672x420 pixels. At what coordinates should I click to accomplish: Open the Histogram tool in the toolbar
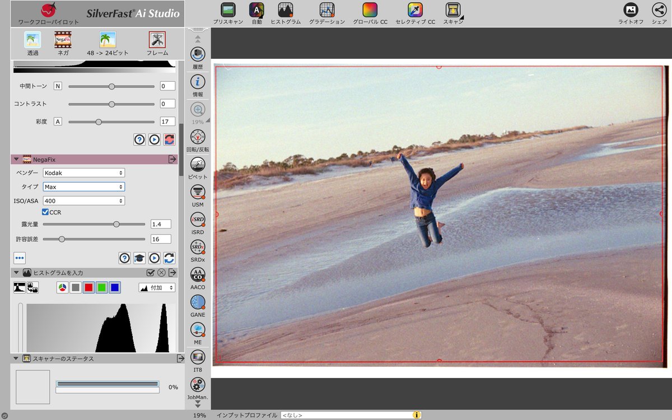(x=286, y=10)
